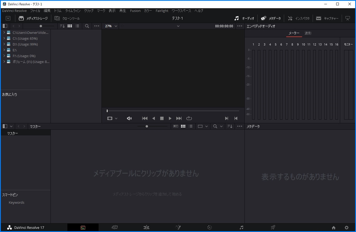Select media storage list view

(77, 26)
